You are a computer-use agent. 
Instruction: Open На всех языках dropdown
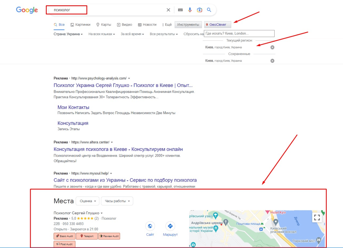(x=102, y=34)
